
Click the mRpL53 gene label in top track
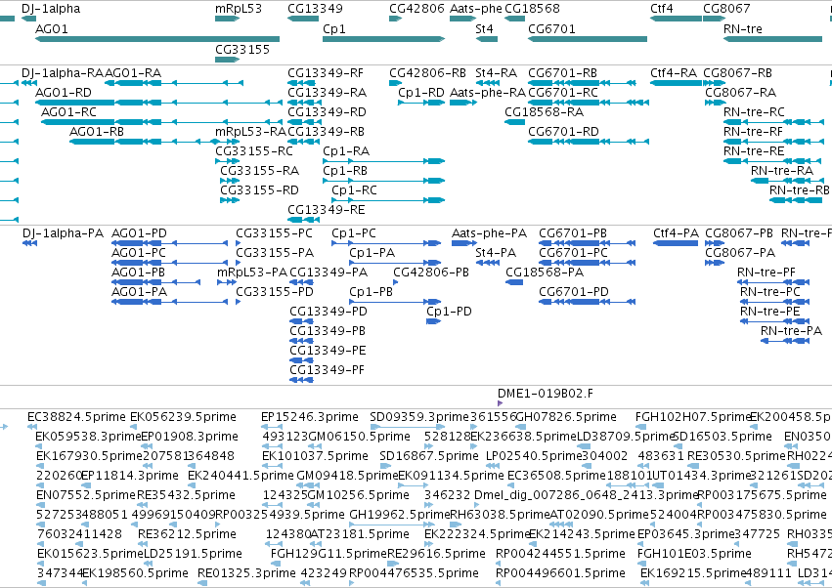point(239,9)
